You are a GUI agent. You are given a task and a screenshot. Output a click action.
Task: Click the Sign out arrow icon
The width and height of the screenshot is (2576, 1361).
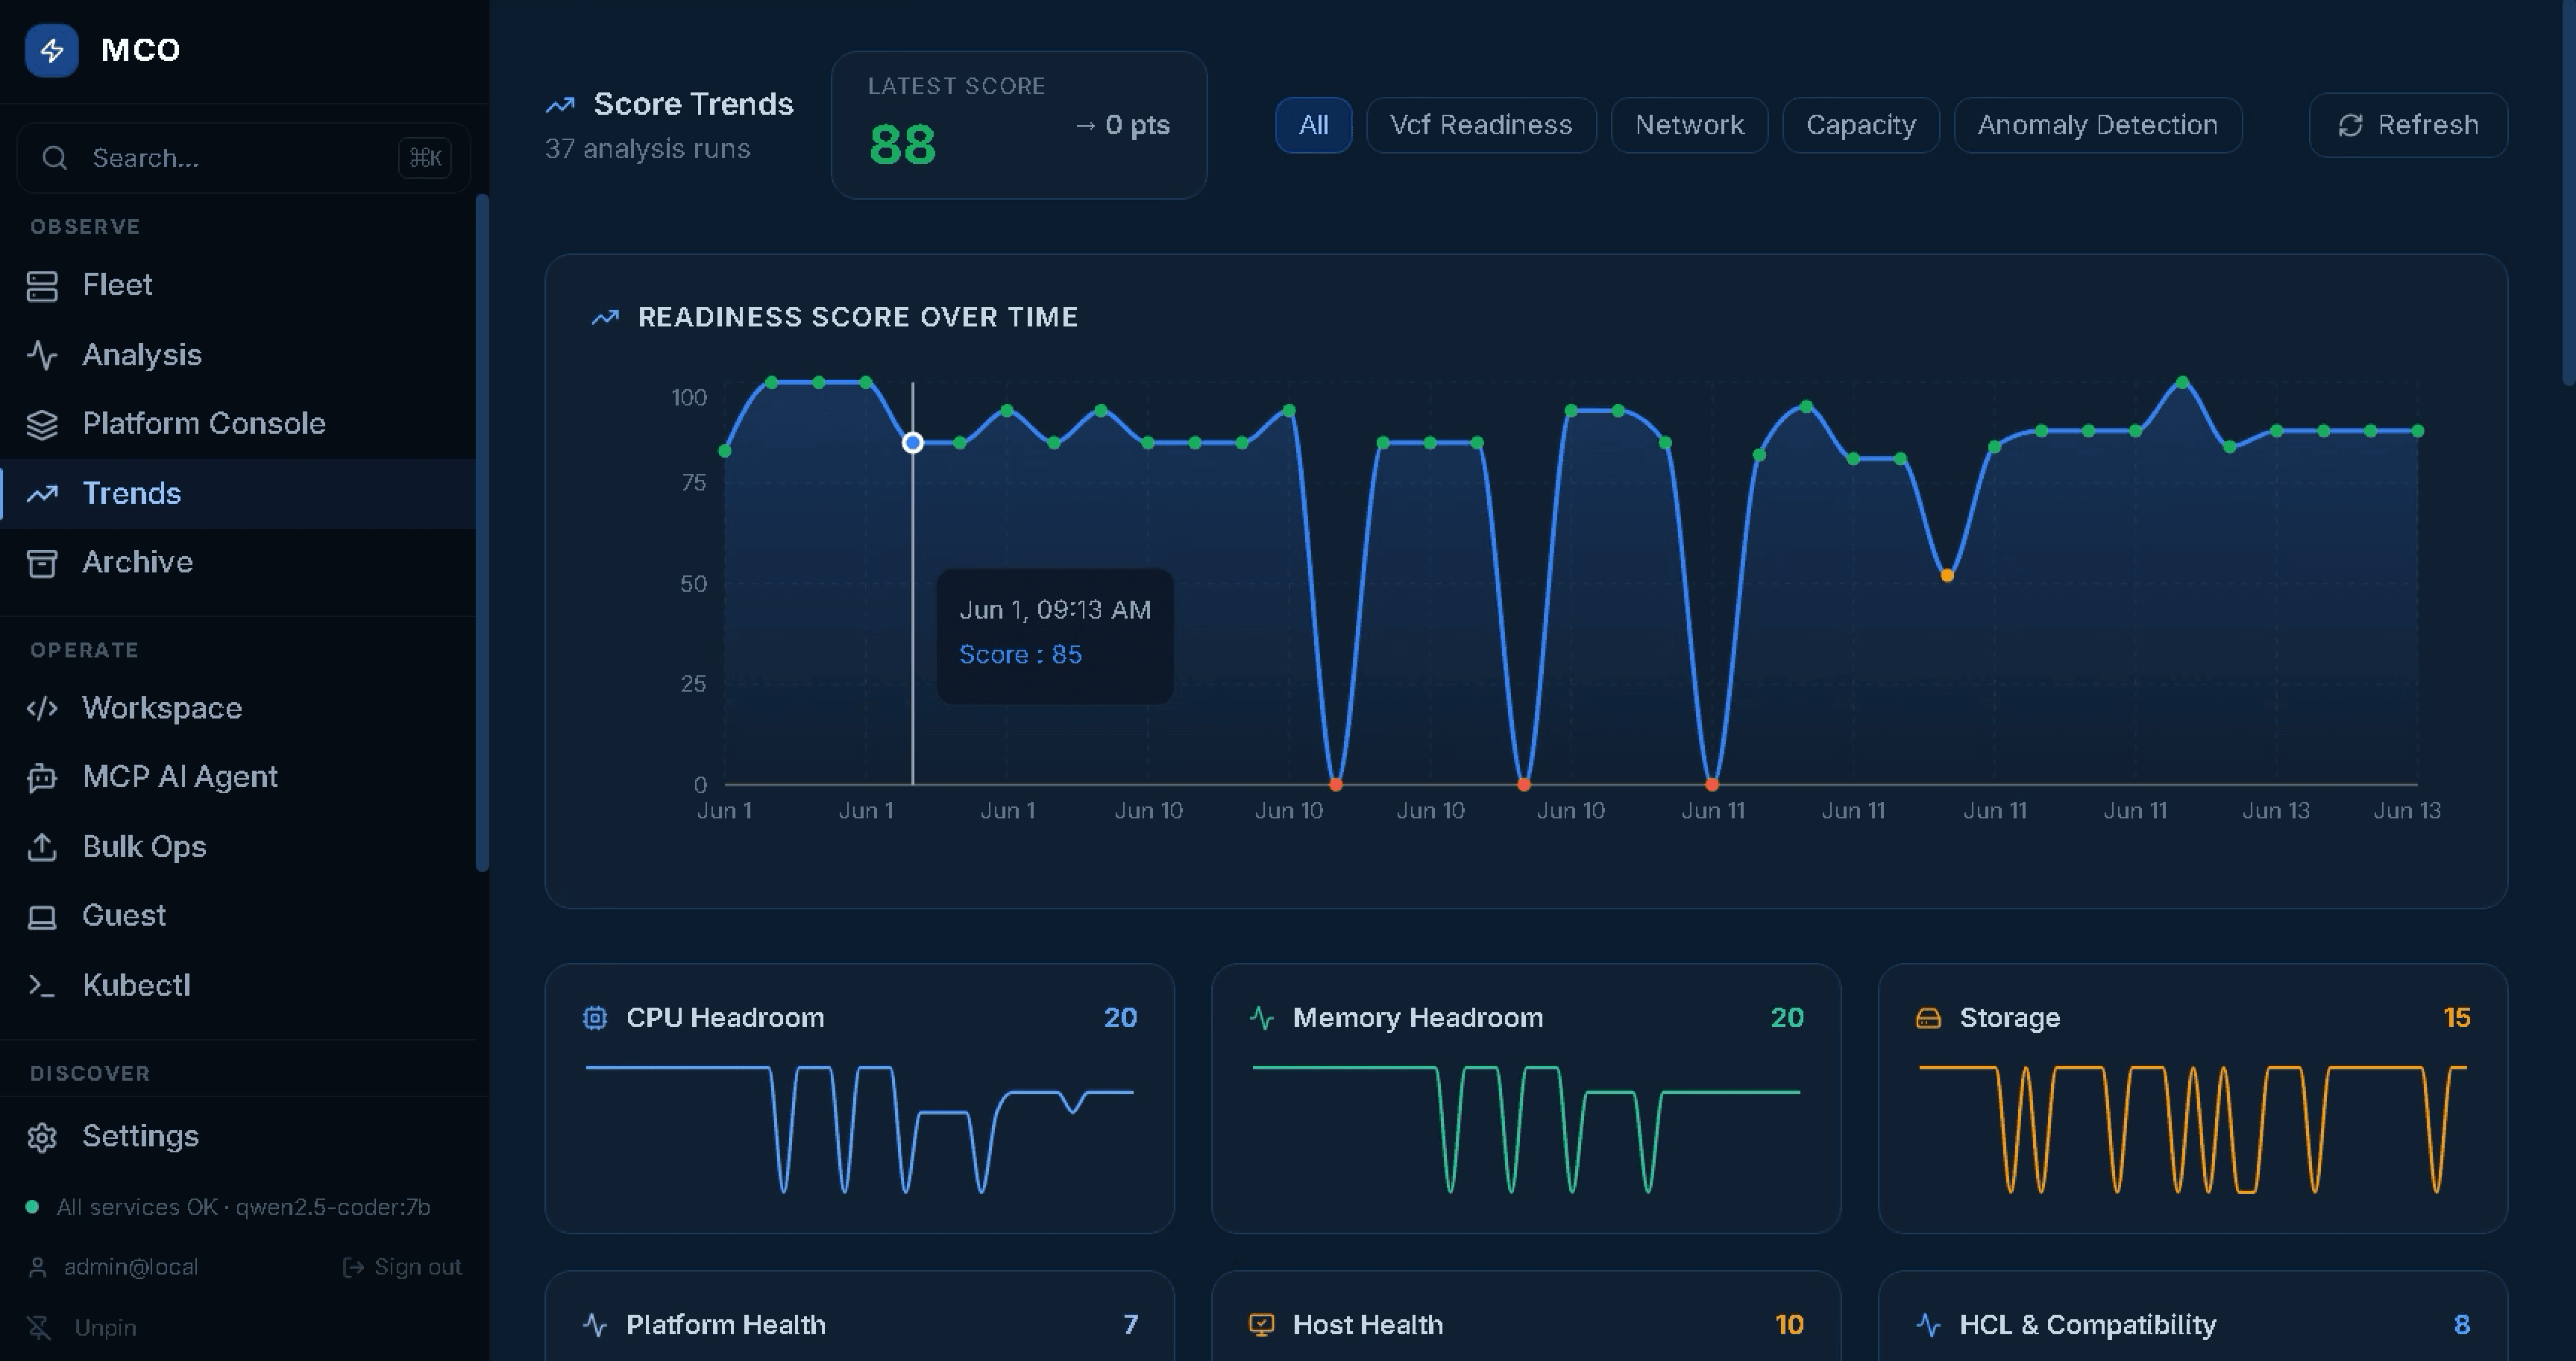click(353, 1267)
